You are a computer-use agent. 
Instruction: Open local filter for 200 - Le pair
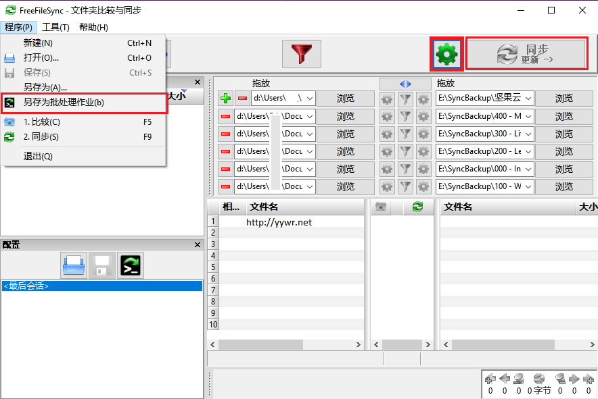(405, 151)
